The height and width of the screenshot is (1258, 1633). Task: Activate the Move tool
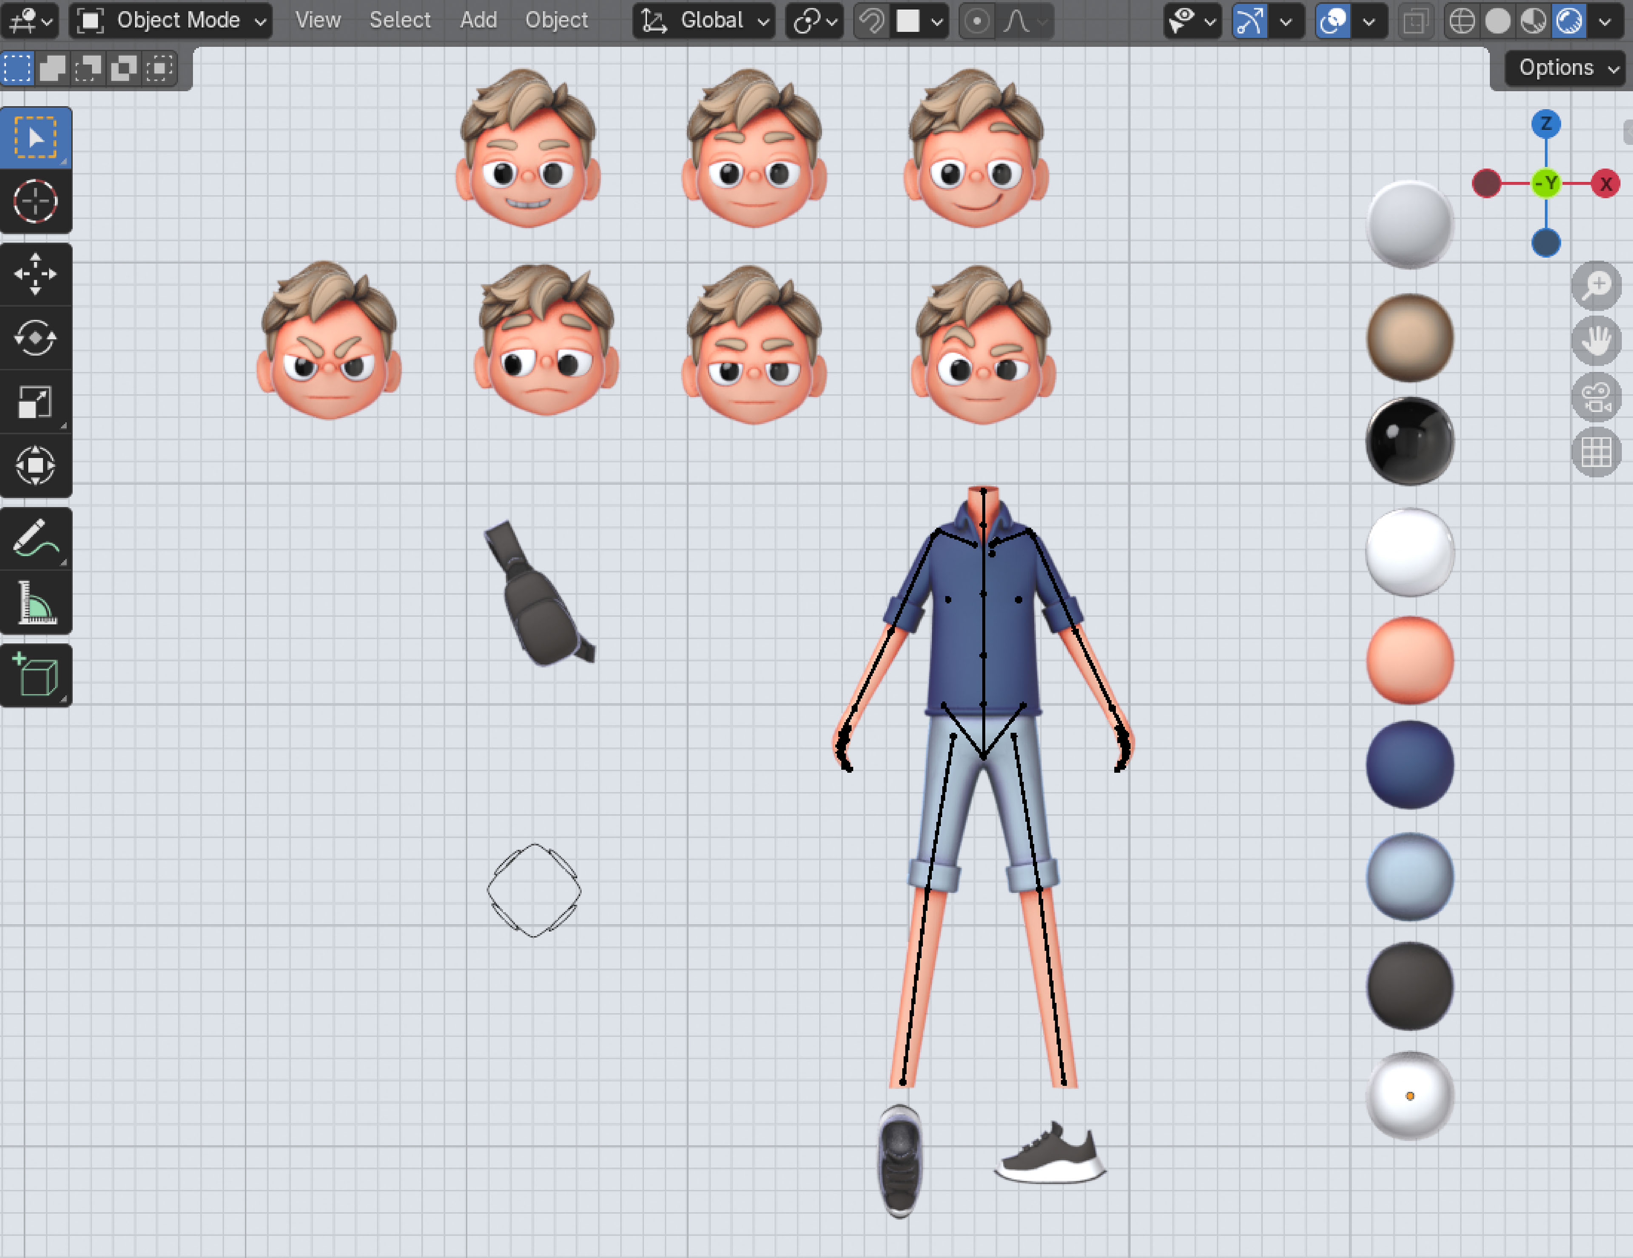pyautogui.click(x=35, y=274)
